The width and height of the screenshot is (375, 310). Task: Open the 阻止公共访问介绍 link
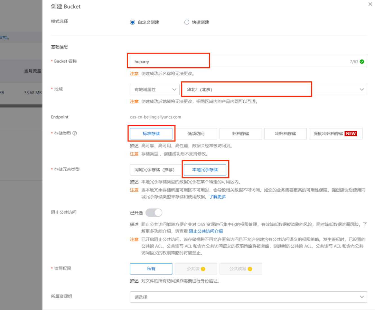[x=206, y=231]
